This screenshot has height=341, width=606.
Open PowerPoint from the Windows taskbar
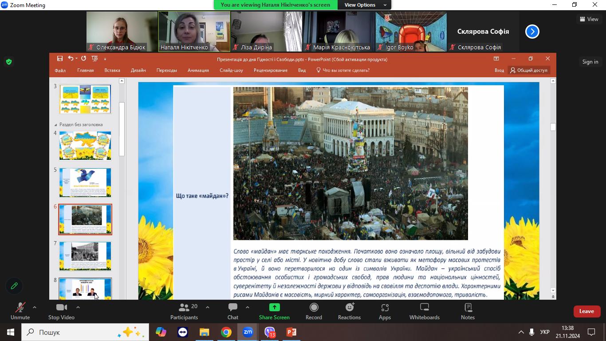(x=291, y=332)
